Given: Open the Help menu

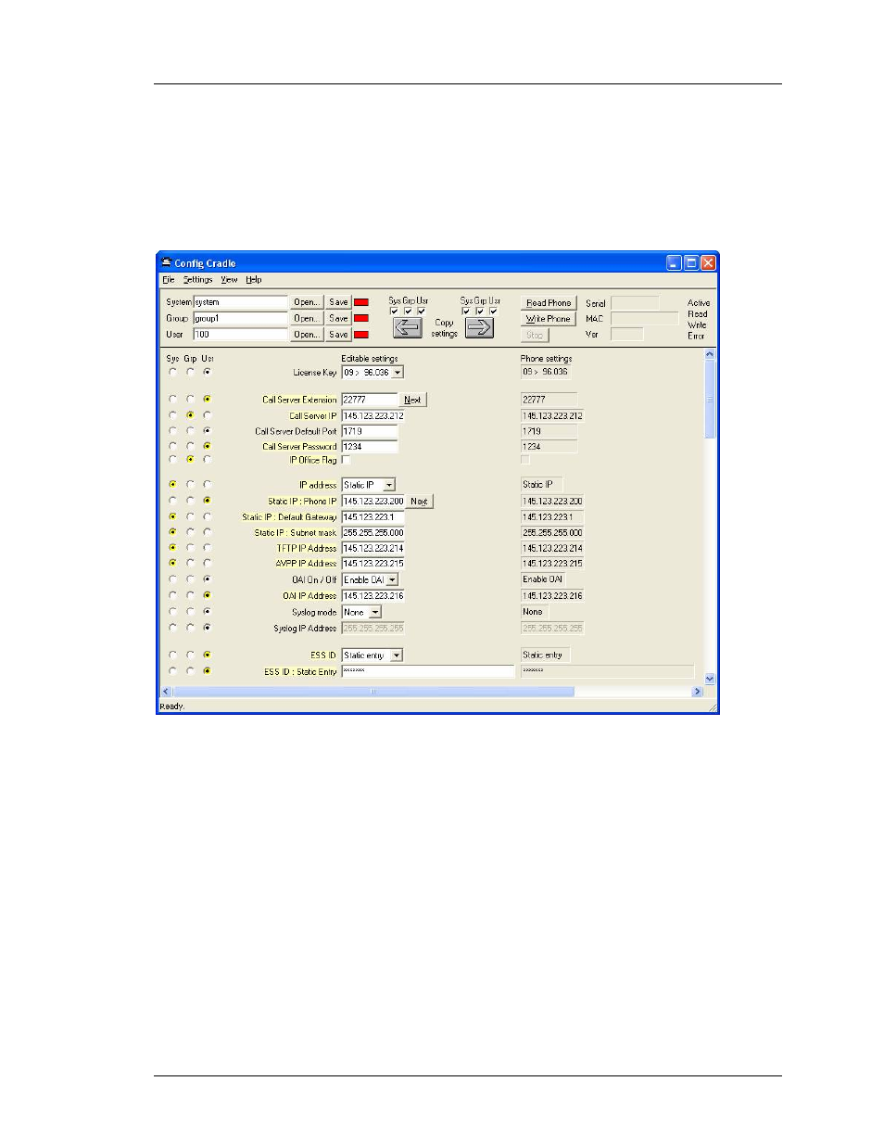Looking at the screenshot, I should tap(254, 279).
